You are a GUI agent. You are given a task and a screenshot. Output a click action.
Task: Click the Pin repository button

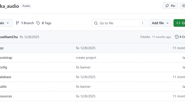click(170, 6)
